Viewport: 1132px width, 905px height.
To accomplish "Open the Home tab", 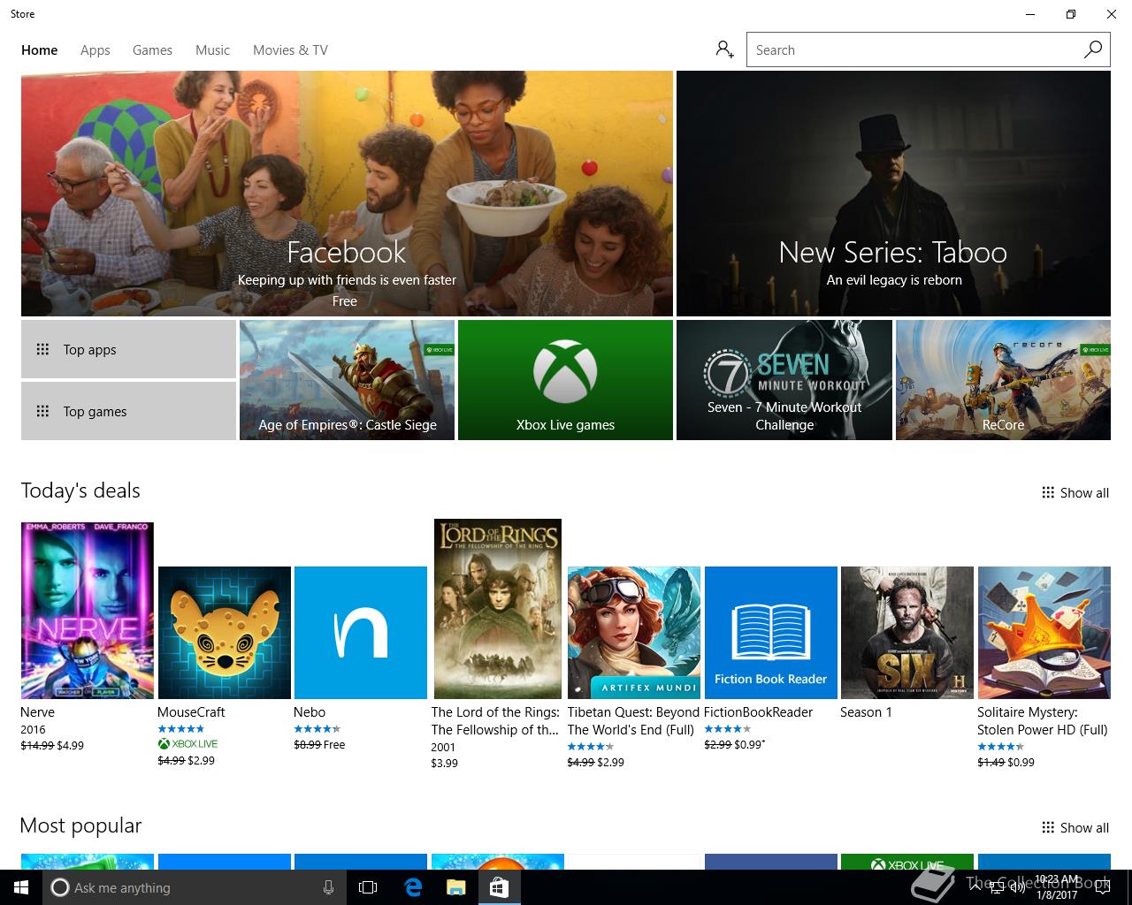I will pos(39,50).
